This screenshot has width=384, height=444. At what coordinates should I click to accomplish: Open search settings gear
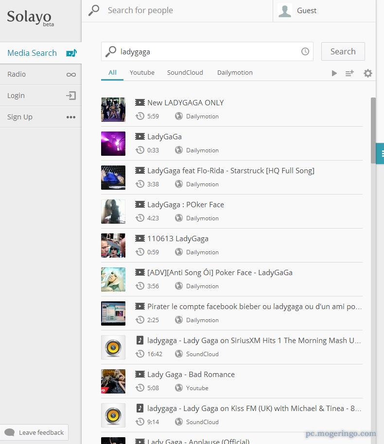[x=368, y=73]
